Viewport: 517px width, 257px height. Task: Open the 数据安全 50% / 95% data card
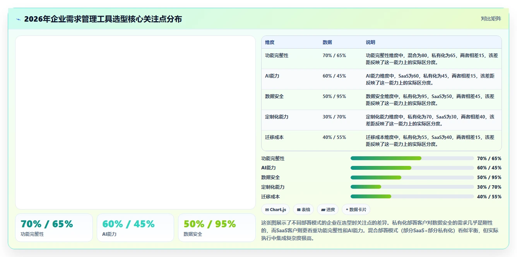click(217, 228)
